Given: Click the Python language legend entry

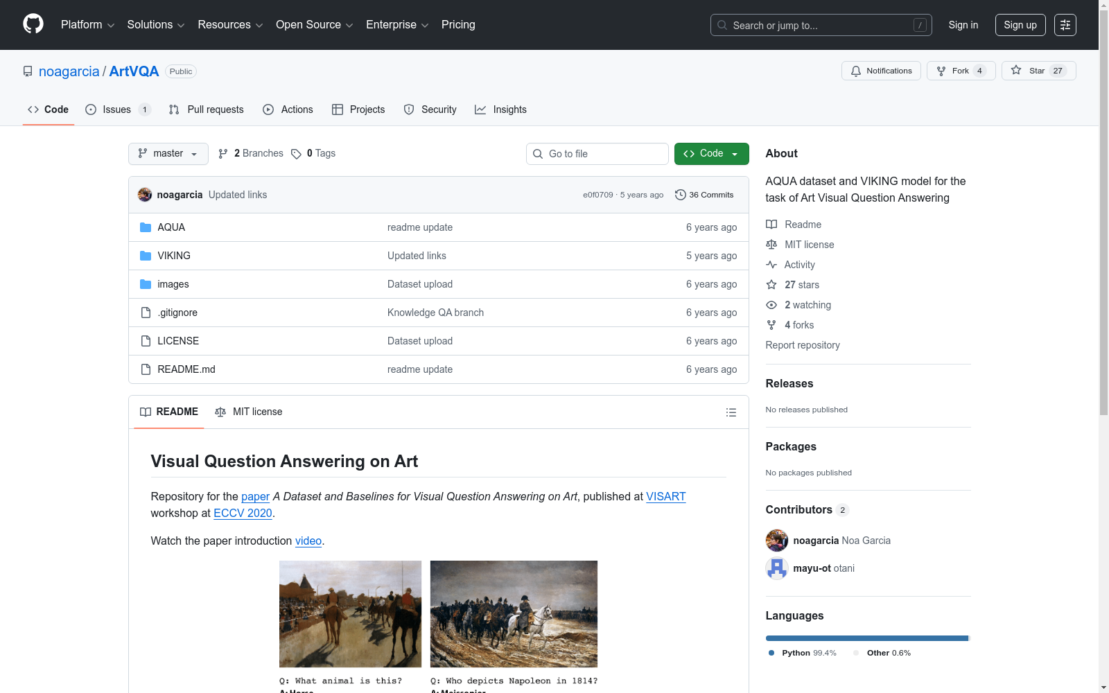Looking at the screenshot, I should pos(803,653).
